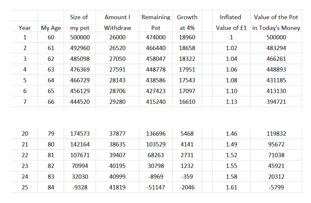Select the growth value 18960 cell
Screen dimensions: 311x203
(x=187, y=37)
